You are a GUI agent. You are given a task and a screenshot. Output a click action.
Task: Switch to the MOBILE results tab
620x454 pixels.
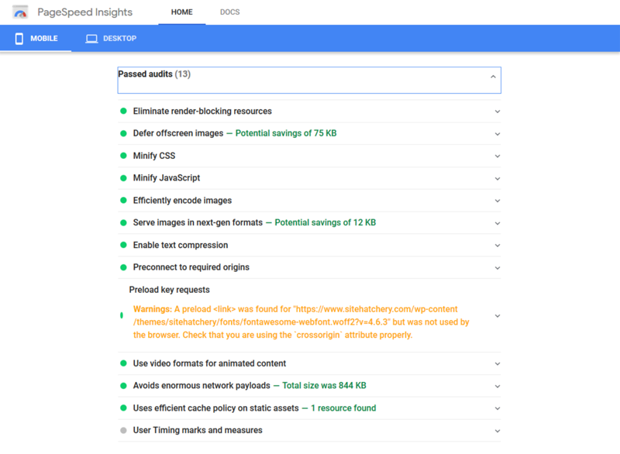pos(36,38)
